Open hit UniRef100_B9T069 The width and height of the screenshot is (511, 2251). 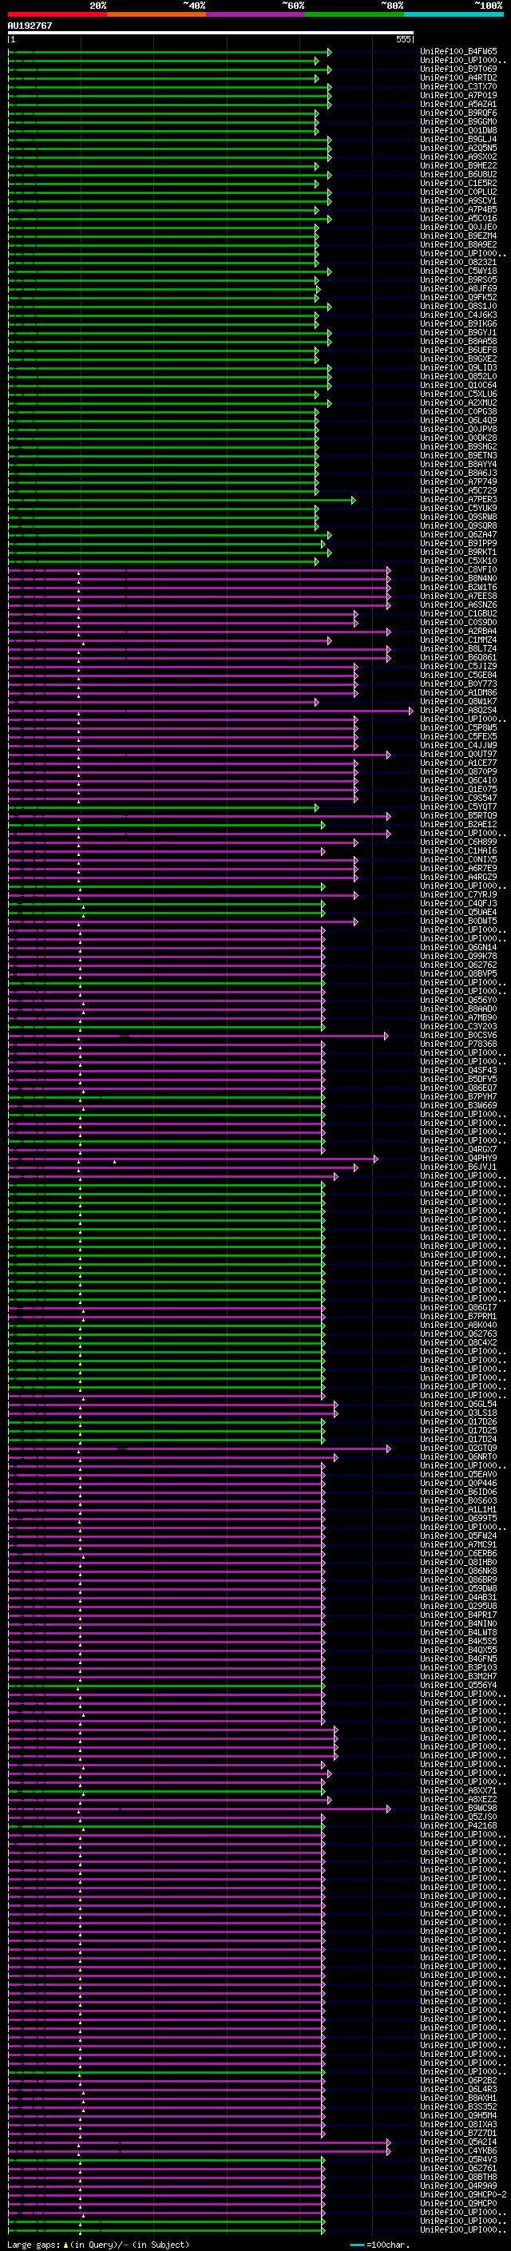point(458,69)
